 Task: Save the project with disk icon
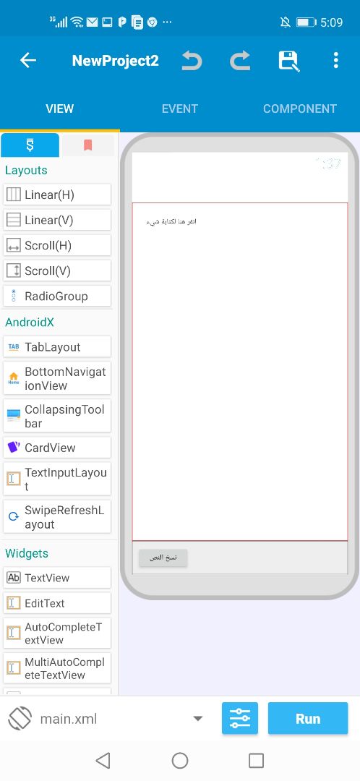(x=288, y=61)
